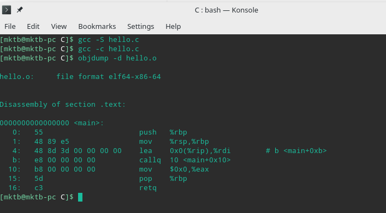Open the Bookmarks menu
386x213 pixels.
[97, 26]
